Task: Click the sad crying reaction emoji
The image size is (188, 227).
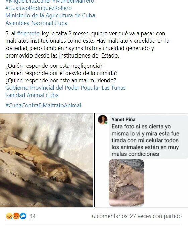Action: tap(9, 216)
